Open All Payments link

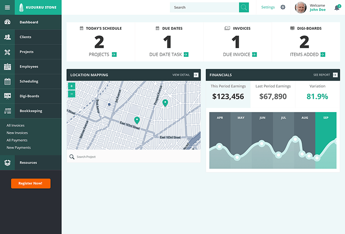17,140
